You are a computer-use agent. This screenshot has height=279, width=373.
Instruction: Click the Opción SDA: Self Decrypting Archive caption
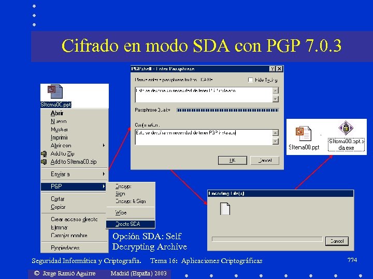click(x=150, y=241)
